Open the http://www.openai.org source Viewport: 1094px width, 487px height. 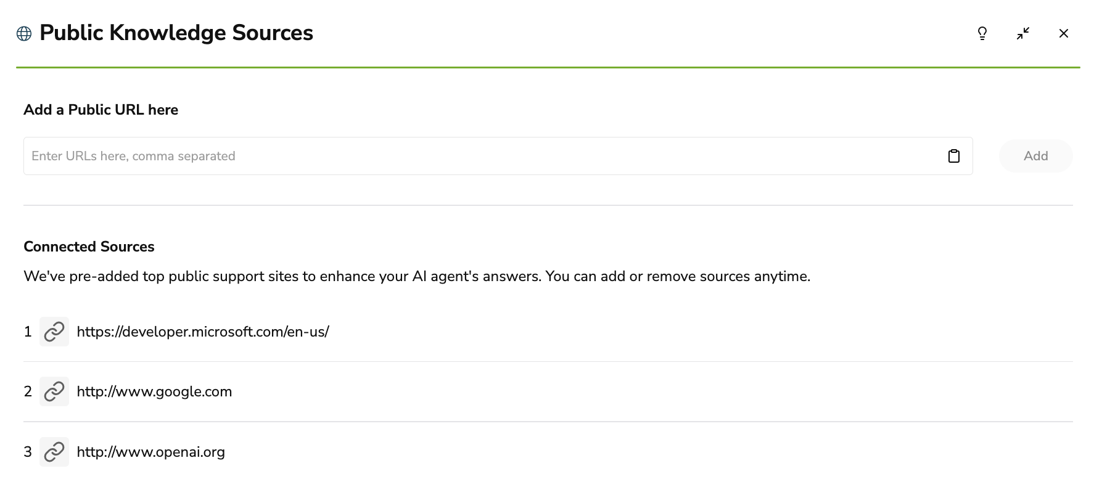tap(150, 452)
